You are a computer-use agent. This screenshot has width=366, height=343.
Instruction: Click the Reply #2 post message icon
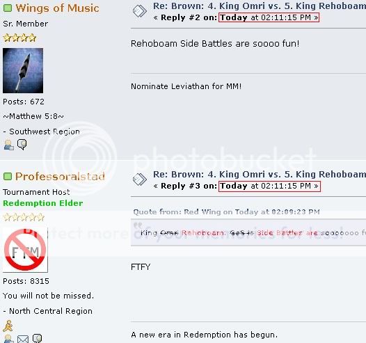[x=140, y=11]
